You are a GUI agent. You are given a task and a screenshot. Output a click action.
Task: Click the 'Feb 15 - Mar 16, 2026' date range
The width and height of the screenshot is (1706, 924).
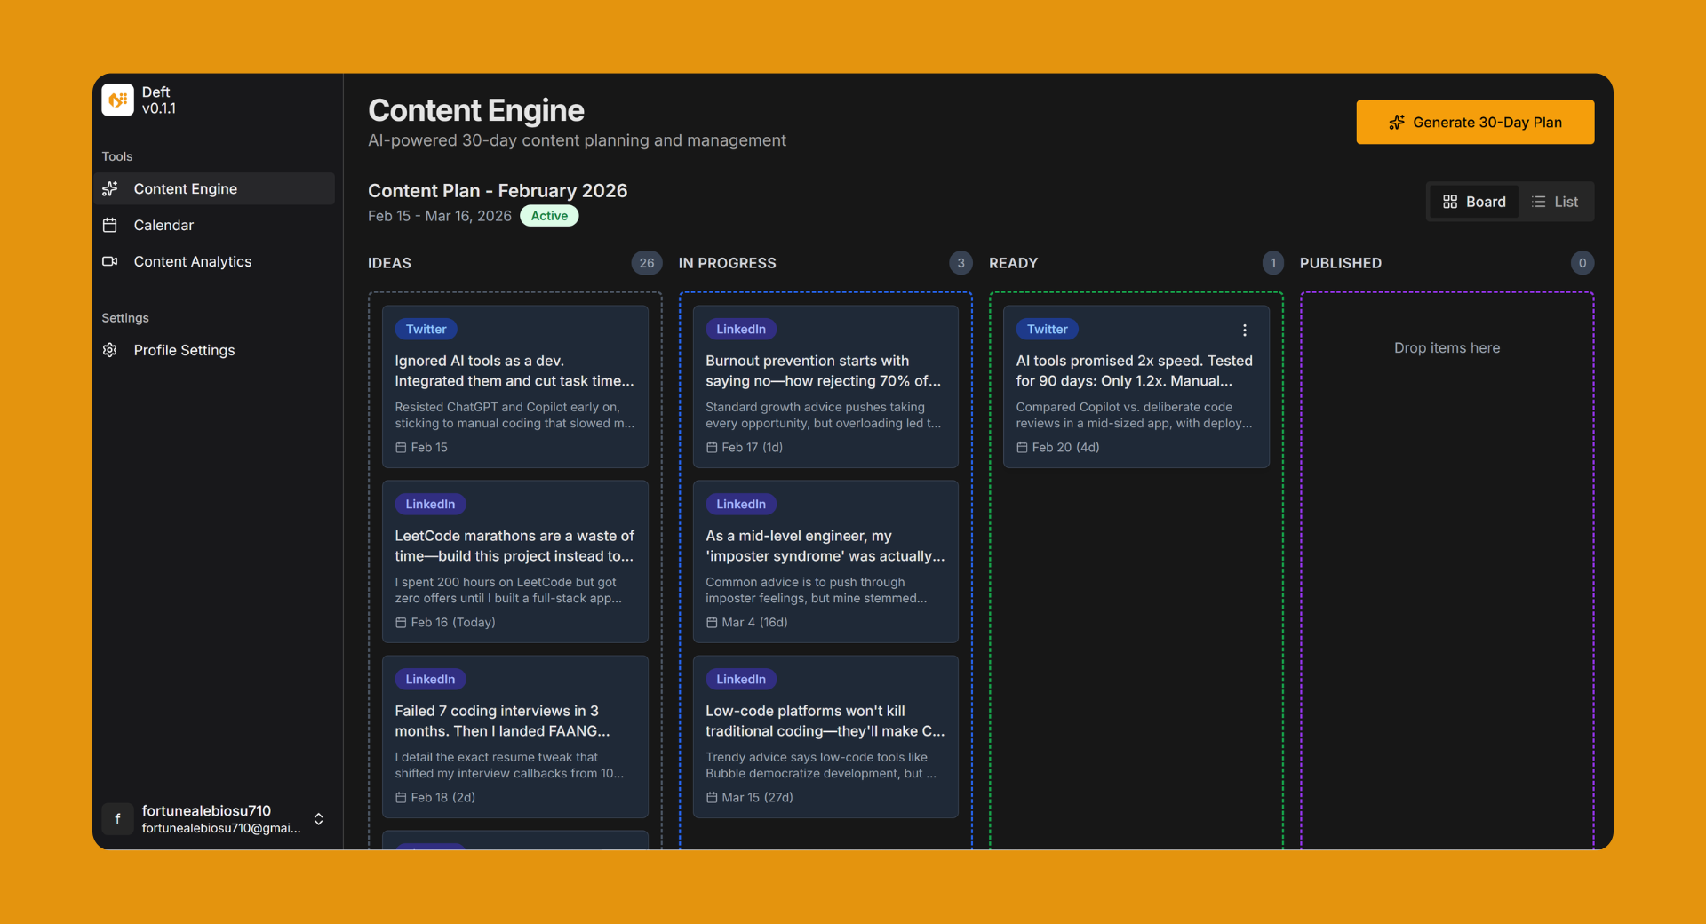point(440,216)
